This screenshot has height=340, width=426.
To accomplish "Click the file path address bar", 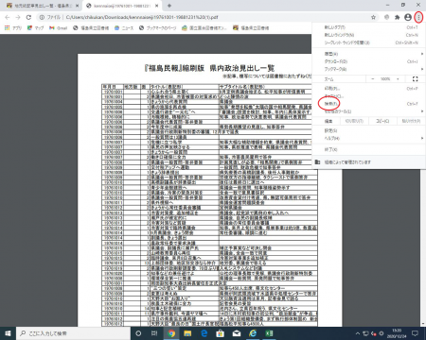I will 202,17.
